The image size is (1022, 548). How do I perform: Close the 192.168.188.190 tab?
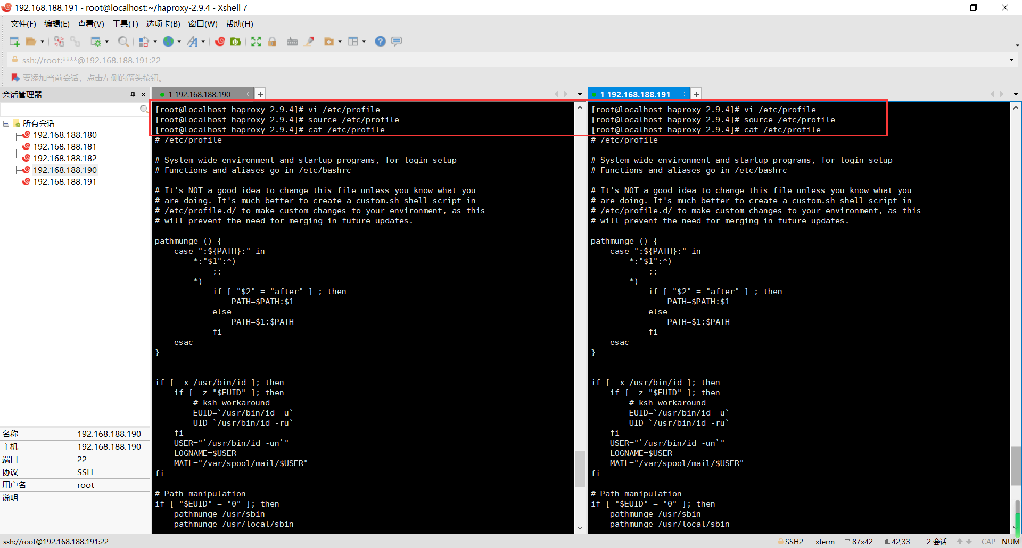[247, 94]
